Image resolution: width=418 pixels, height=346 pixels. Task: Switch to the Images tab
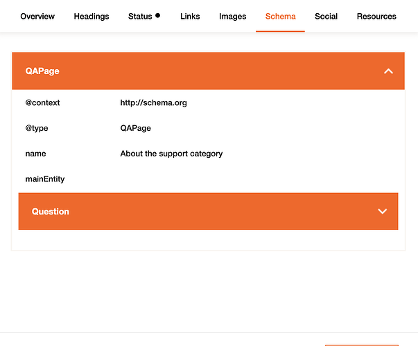(232, 17)
